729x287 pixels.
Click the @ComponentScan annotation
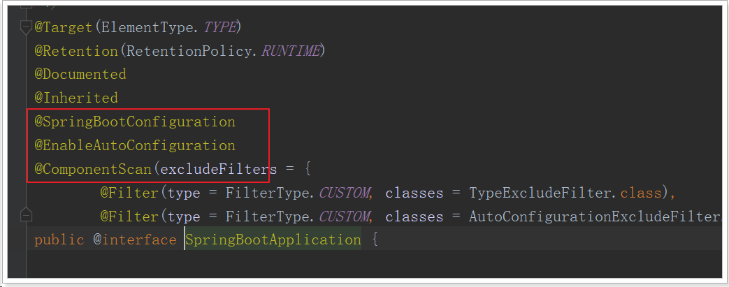click(x=92, y=169)
